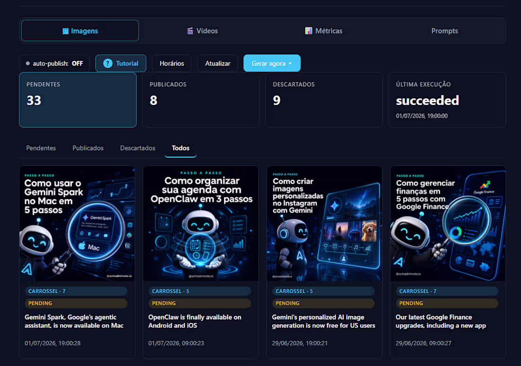
Task: Select the Descartados stat card
Action: (x=324, y=100)
